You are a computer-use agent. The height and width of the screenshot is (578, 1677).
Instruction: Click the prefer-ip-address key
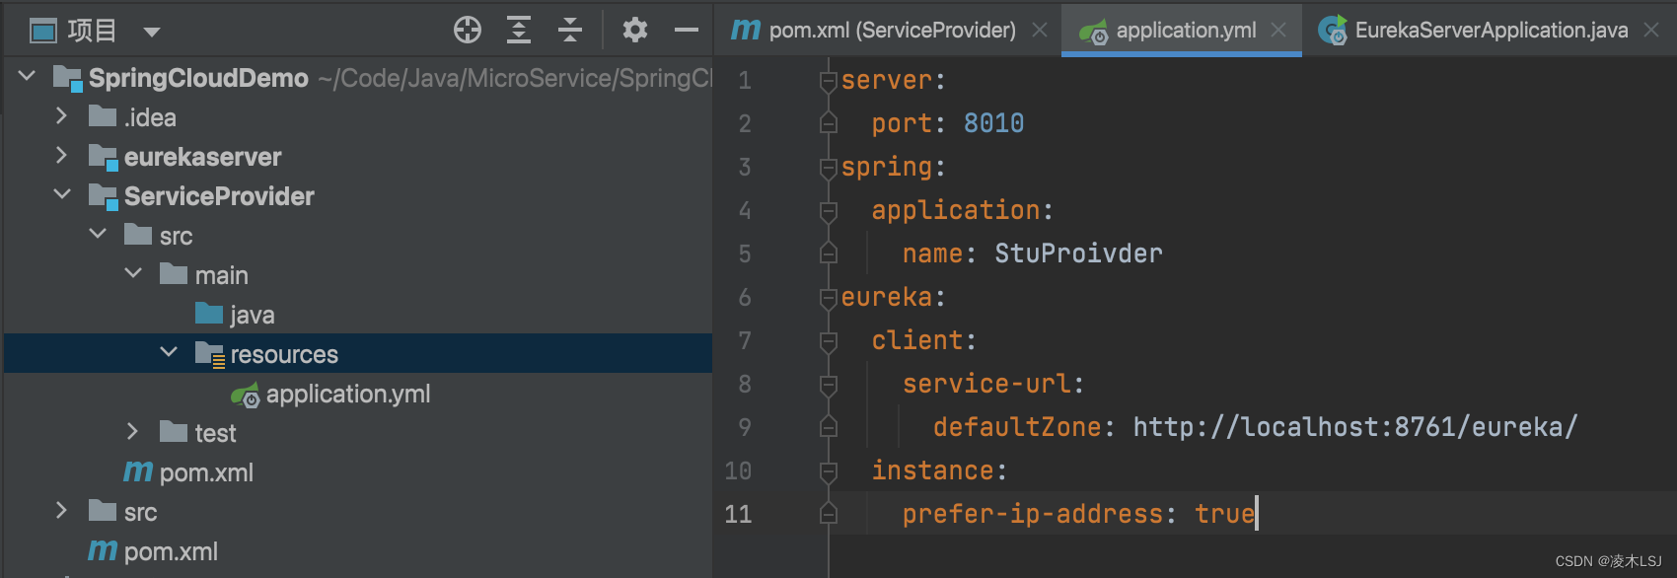1033,514
